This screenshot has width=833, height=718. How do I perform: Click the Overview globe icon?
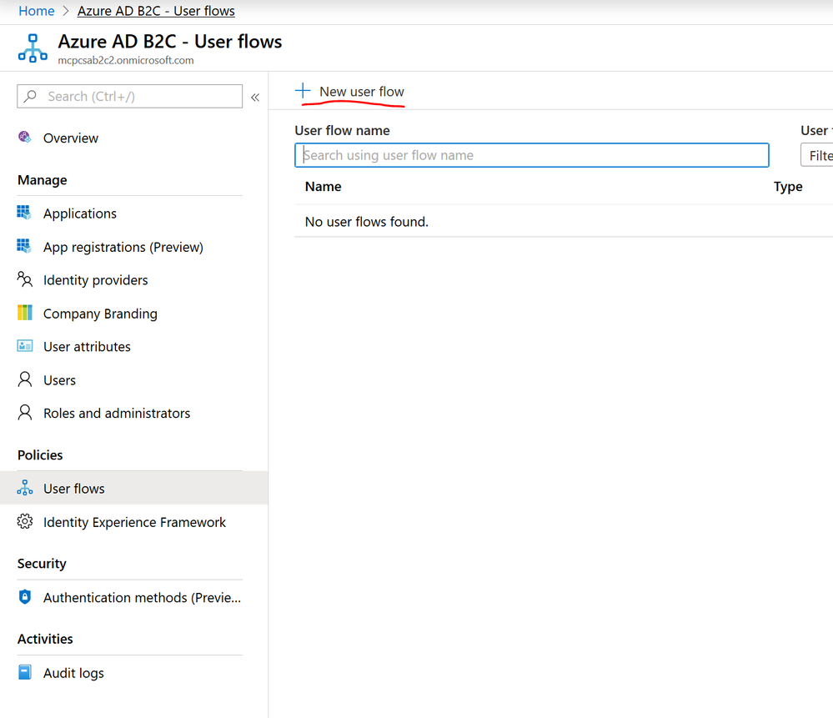pyautogui.click(x=24, y=137)
